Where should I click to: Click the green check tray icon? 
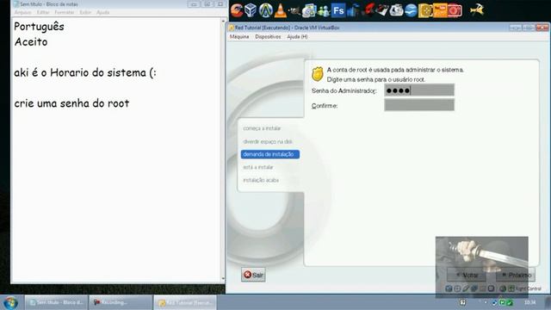[x=510, y=302]
